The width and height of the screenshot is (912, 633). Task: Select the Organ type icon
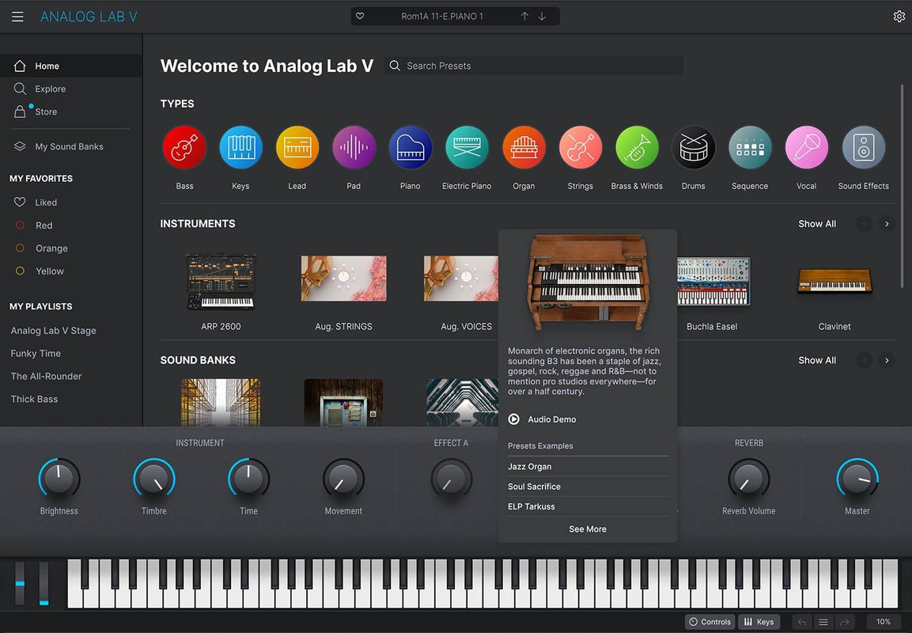[524, 147]
